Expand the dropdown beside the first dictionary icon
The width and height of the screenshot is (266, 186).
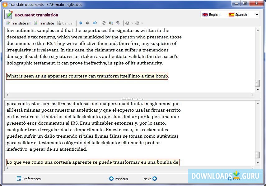(x=132, y=23)
